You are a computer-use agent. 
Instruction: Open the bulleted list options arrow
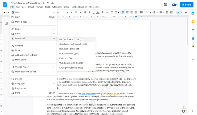(x=157, y=13)
